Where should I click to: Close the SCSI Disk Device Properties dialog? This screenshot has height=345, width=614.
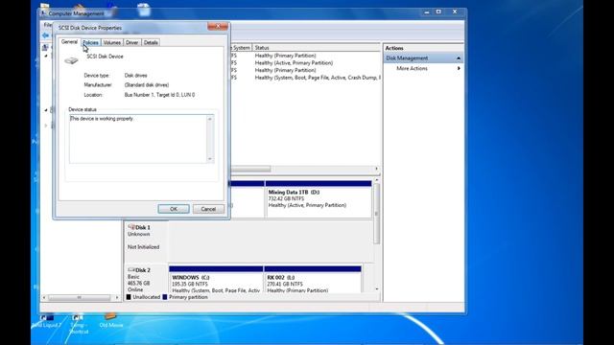[218, 26]
